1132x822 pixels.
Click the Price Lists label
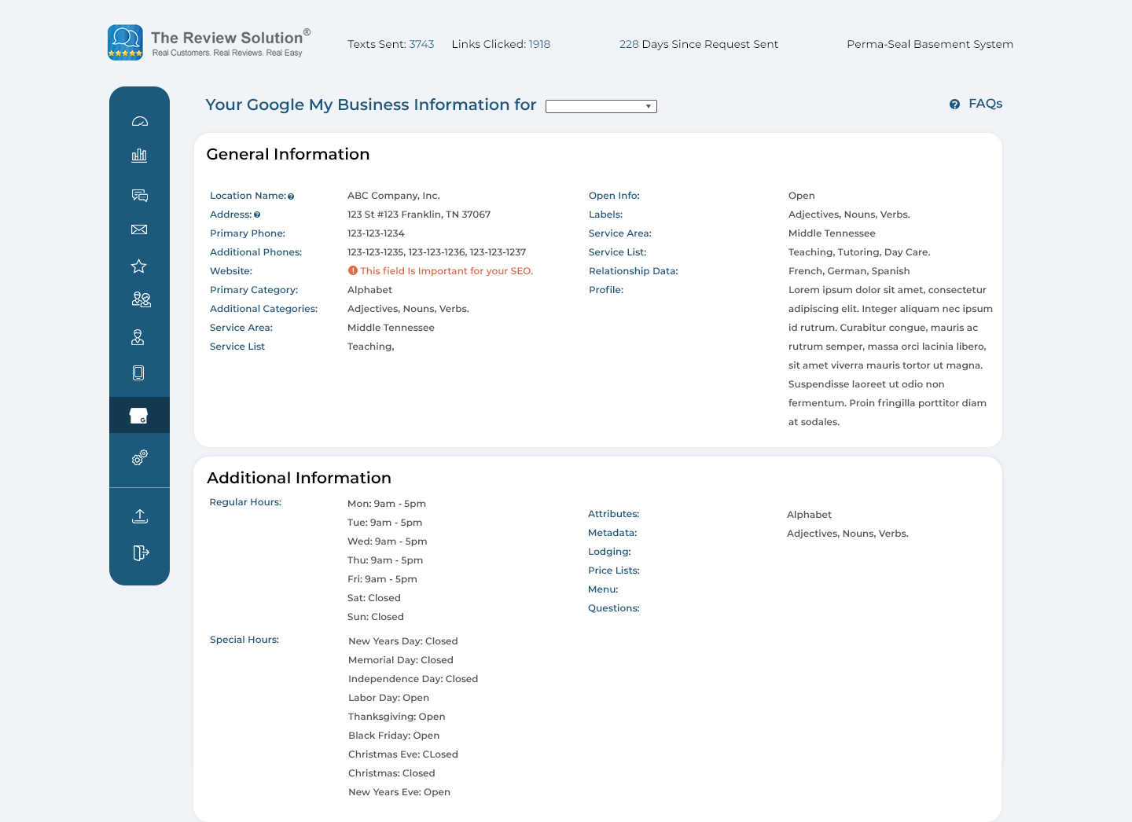[614, 571]
